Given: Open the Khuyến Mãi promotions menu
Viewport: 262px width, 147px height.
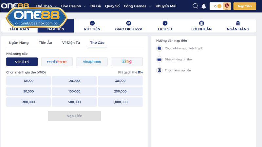Looking at the screenshot, I should pyautogui.click(x=166, y=6).
